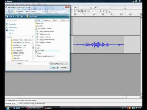Click the blue waveform in the lower track
Viewport: 147px width, 110px height.
(x=99, y=45)
